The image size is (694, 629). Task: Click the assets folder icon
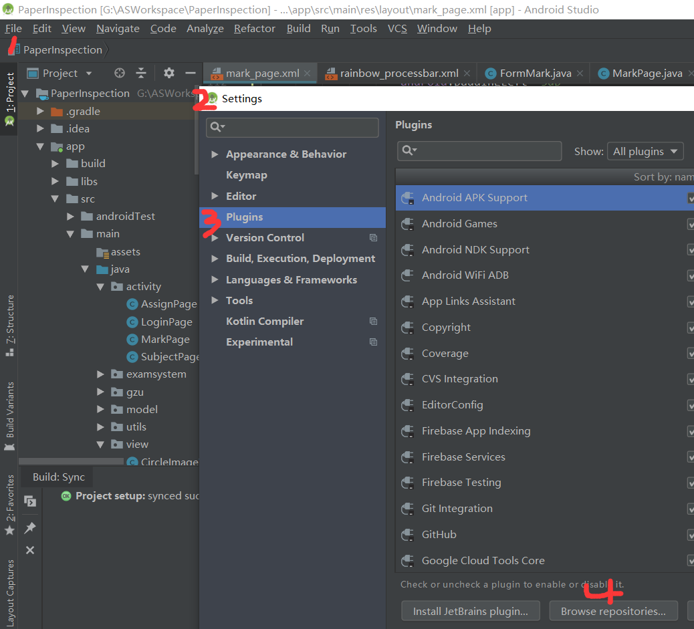click(x=103, y=252)
